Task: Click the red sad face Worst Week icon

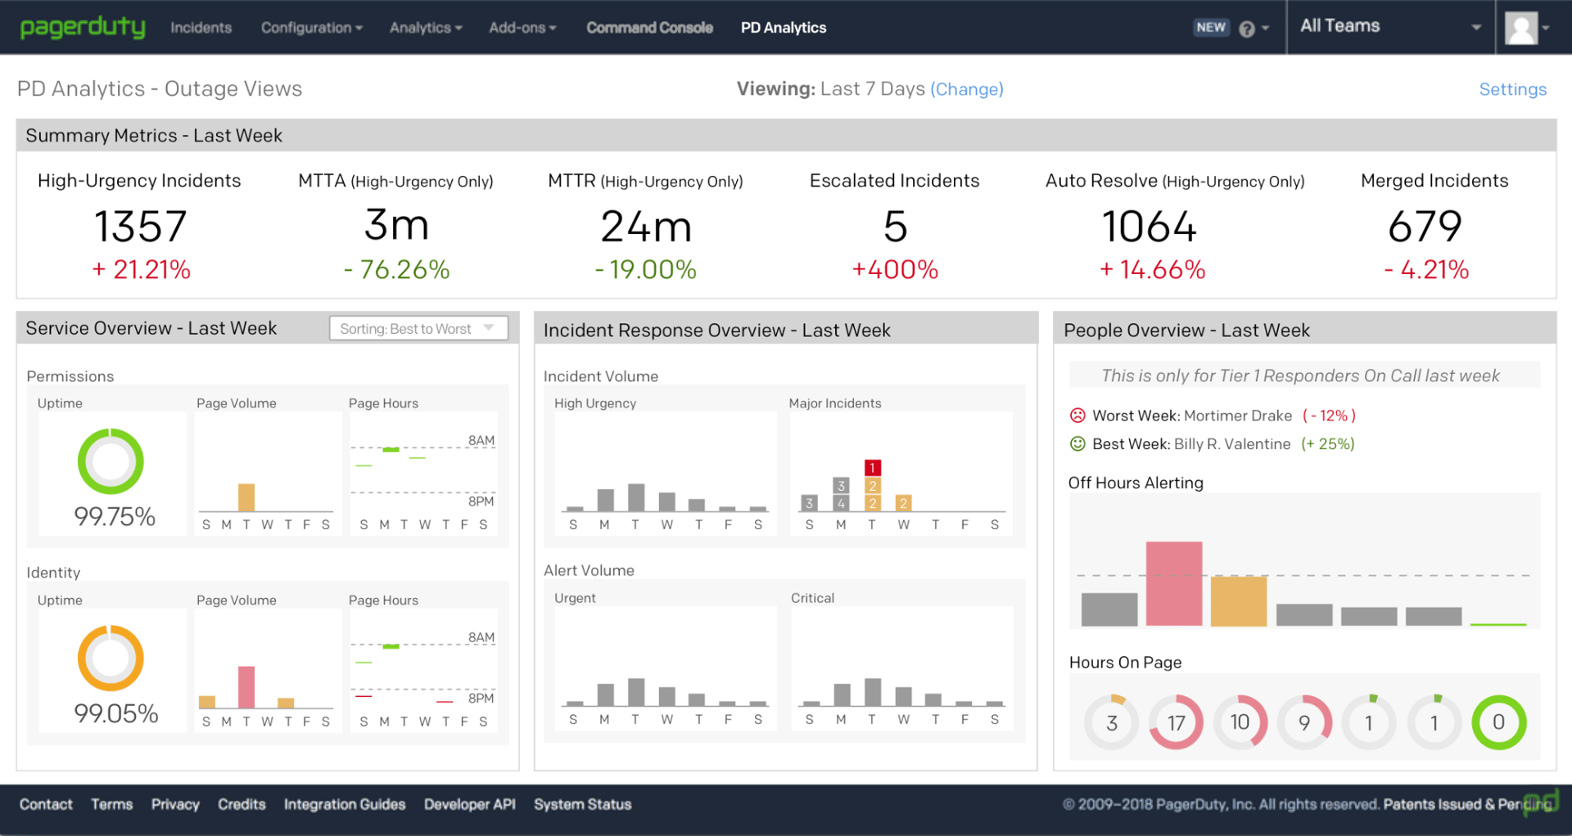Action: (x=1077, y=416)
